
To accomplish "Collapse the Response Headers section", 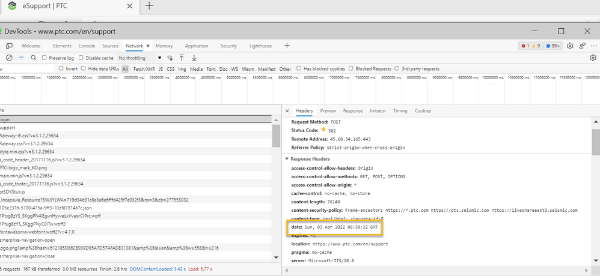I will [287, 159].
